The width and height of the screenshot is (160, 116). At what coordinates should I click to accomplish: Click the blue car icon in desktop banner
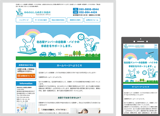click(x=42, y=54)
